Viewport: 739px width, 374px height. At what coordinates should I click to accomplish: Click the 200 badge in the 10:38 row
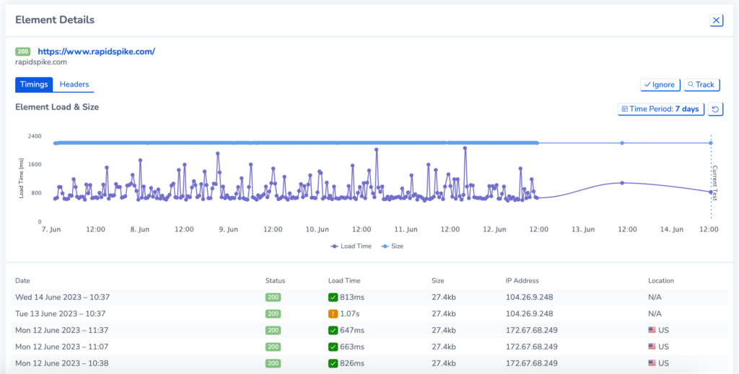click(x=273, y=363)
